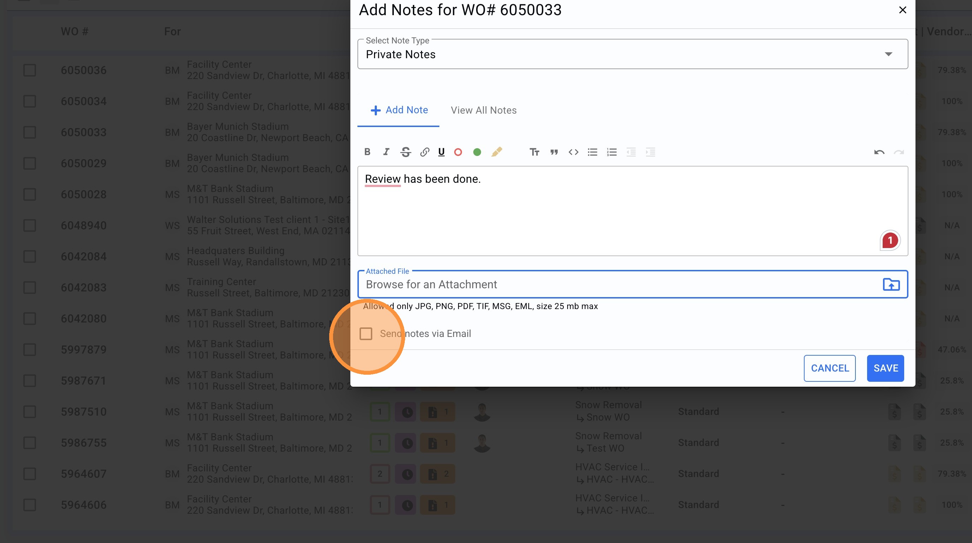
Task: Insert a hyperlink using the link icon
Action: [x=425, y=152]
